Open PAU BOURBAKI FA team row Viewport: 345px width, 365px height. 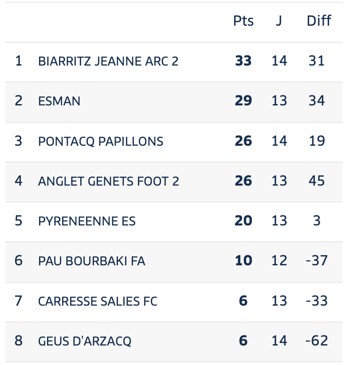(174, 262)
